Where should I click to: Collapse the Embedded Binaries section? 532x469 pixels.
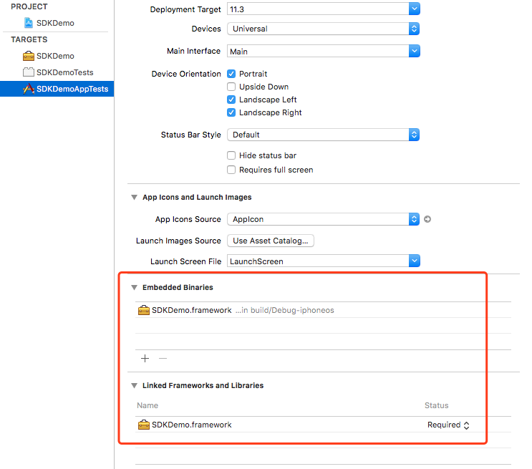coord(135,287)
